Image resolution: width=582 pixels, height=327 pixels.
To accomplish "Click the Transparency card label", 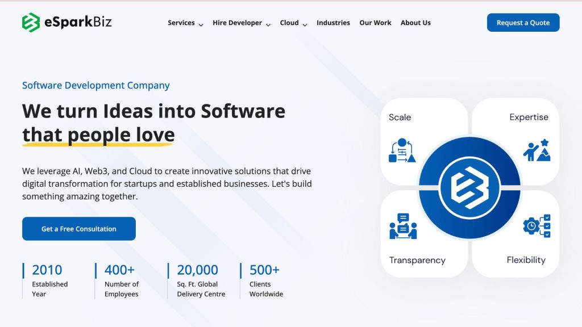I will (417, 260).
